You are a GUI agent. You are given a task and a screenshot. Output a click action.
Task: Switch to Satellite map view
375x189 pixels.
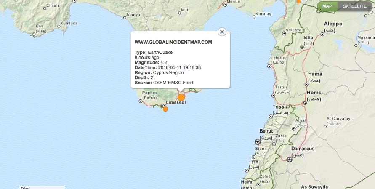coord(354,6)
